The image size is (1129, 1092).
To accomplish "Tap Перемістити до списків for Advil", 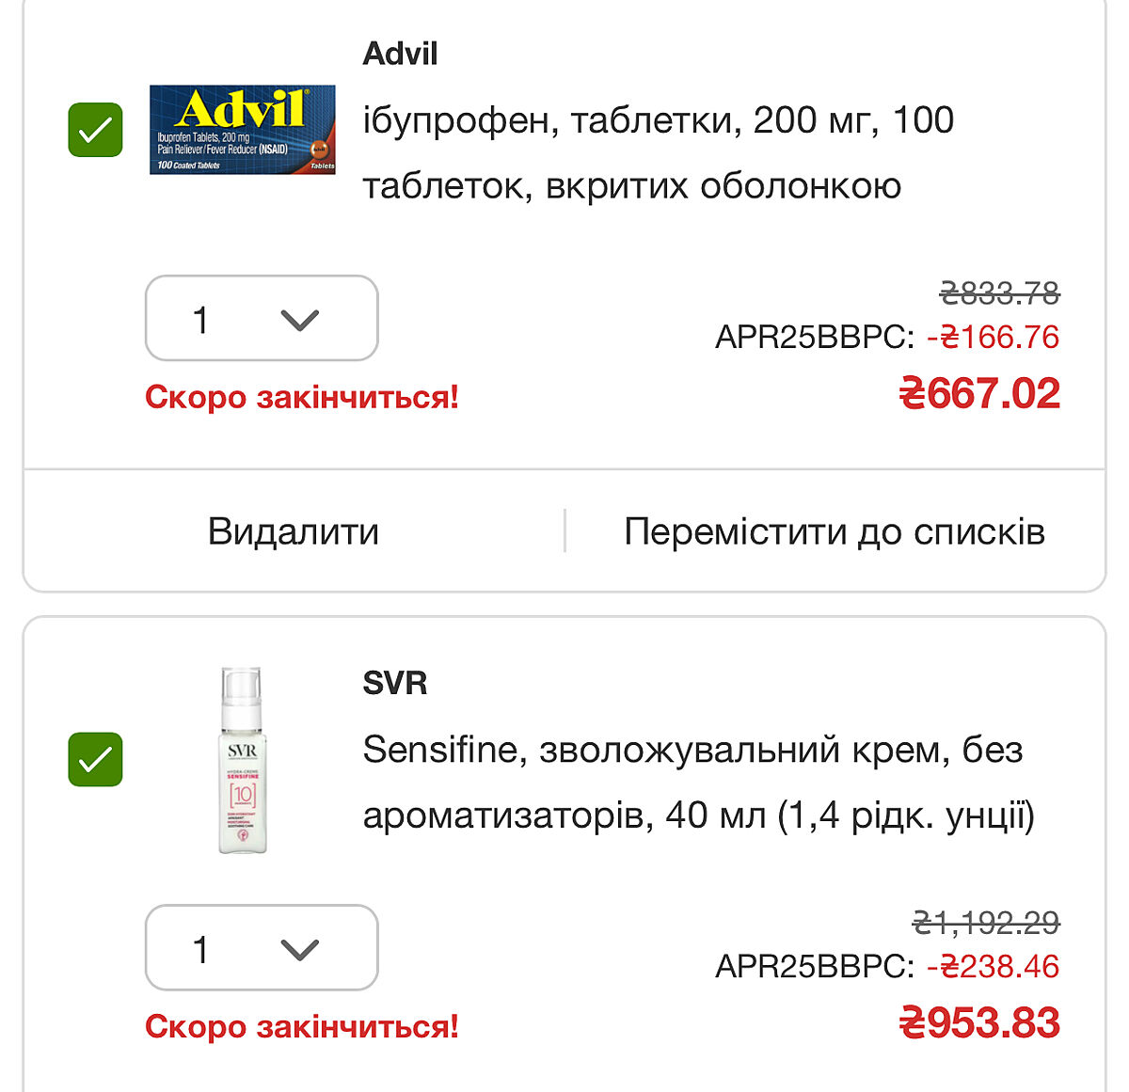I will 834,531.
